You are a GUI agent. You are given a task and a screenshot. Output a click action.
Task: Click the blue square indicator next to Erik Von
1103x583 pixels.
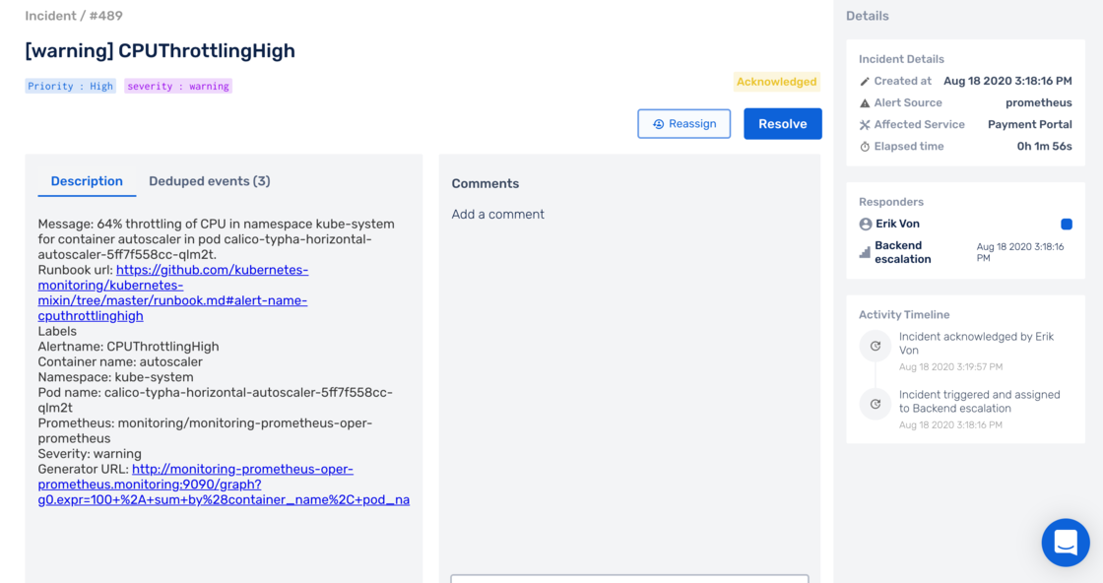(1067, 225)
